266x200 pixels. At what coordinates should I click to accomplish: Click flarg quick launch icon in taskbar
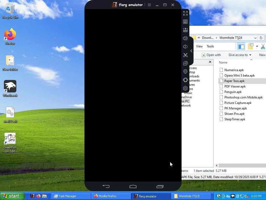point(32,196)
